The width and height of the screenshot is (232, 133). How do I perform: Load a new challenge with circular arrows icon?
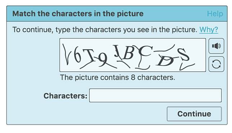click(216, 64)
